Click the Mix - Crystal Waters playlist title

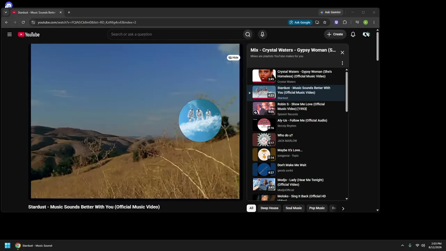tap(293, 50)
